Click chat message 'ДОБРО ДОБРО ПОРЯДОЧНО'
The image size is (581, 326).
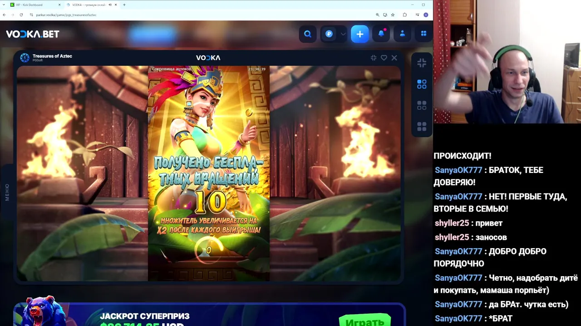pos(490,257)
